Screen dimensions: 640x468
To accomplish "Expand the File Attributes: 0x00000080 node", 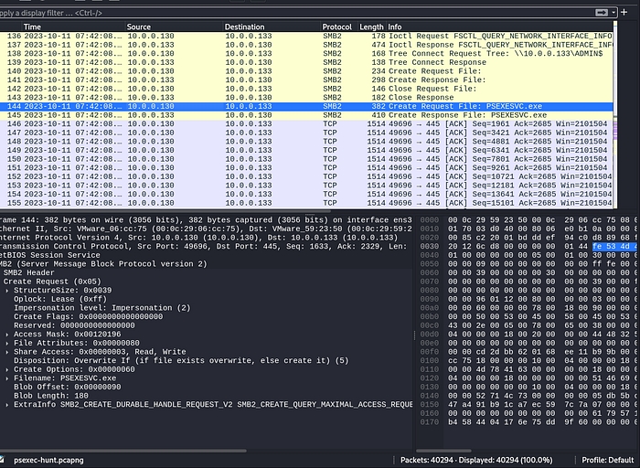I will click(x=8, y=343).
